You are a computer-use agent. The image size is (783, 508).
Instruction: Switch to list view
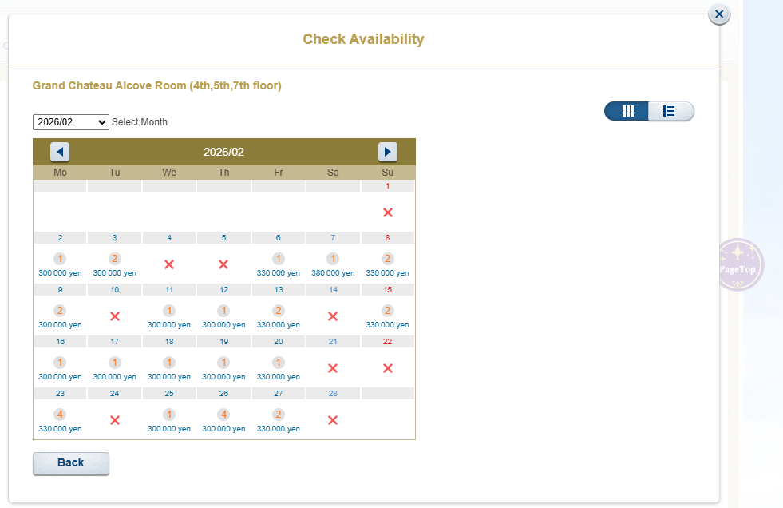[670, 111]
